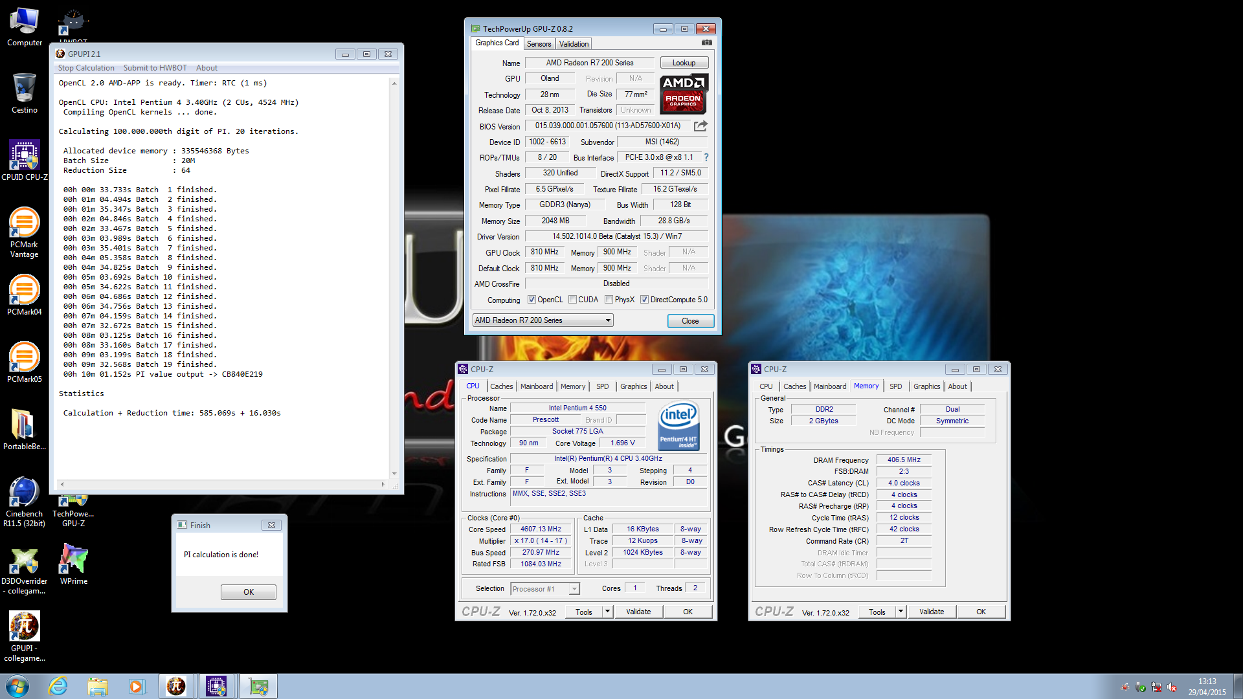Click OK in left CPU-Z window
Image resolution: width=1243 pixels, height=699 pixels.
(688, 612)
